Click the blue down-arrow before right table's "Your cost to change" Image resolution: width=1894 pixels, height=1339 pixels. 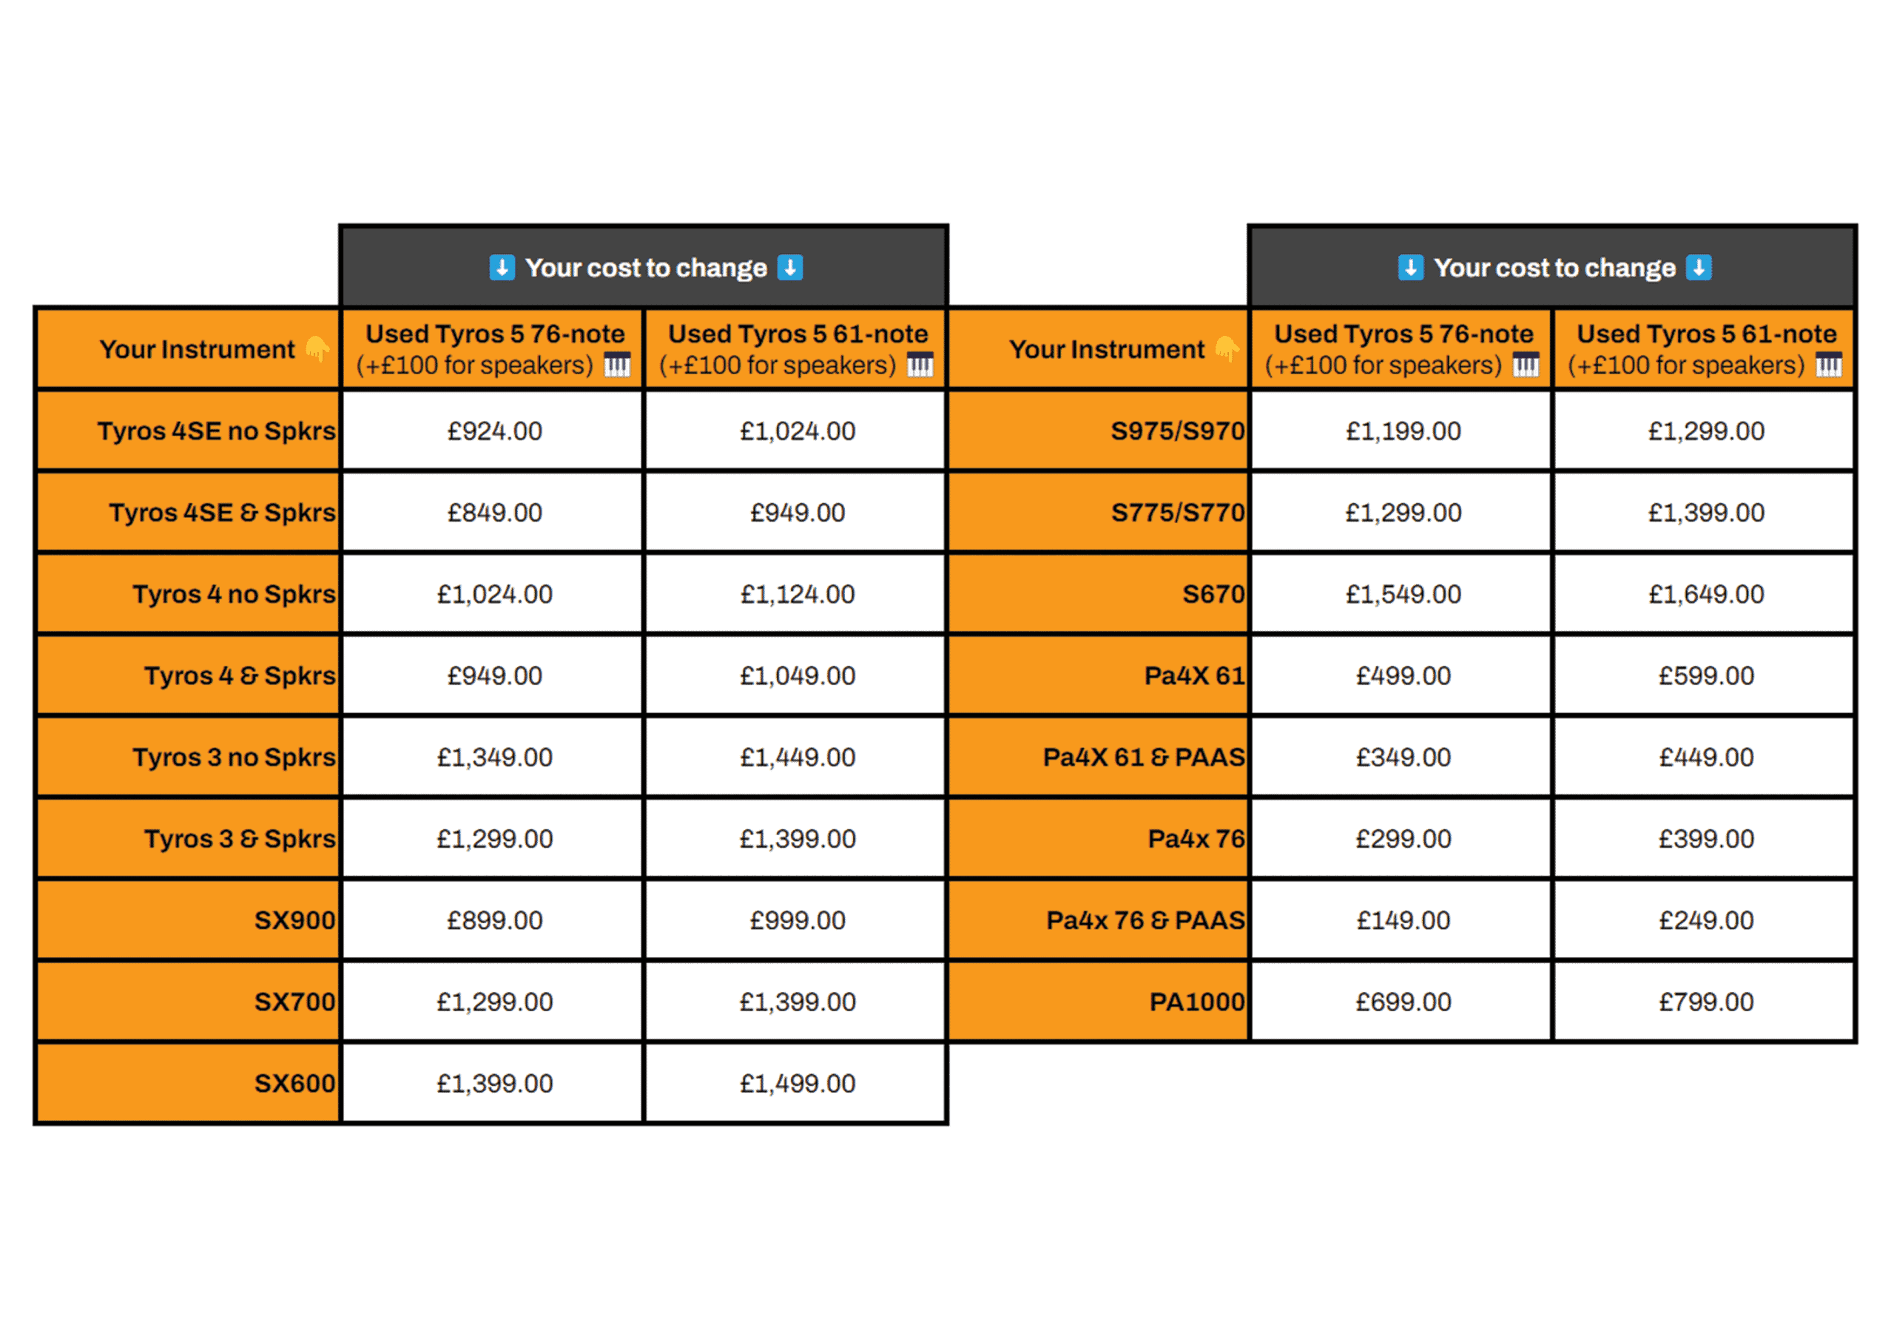click(1411, 267)
